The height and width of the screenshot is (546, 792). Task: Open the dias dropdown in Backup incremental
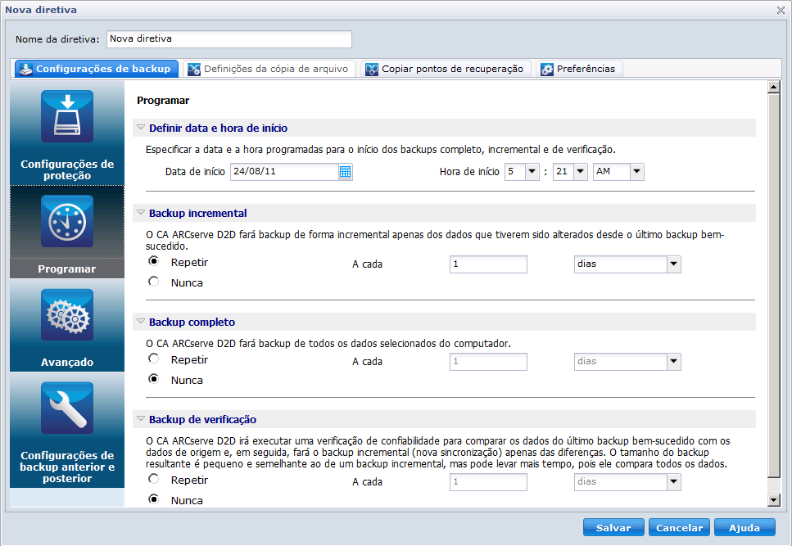(x=673, y=264)
